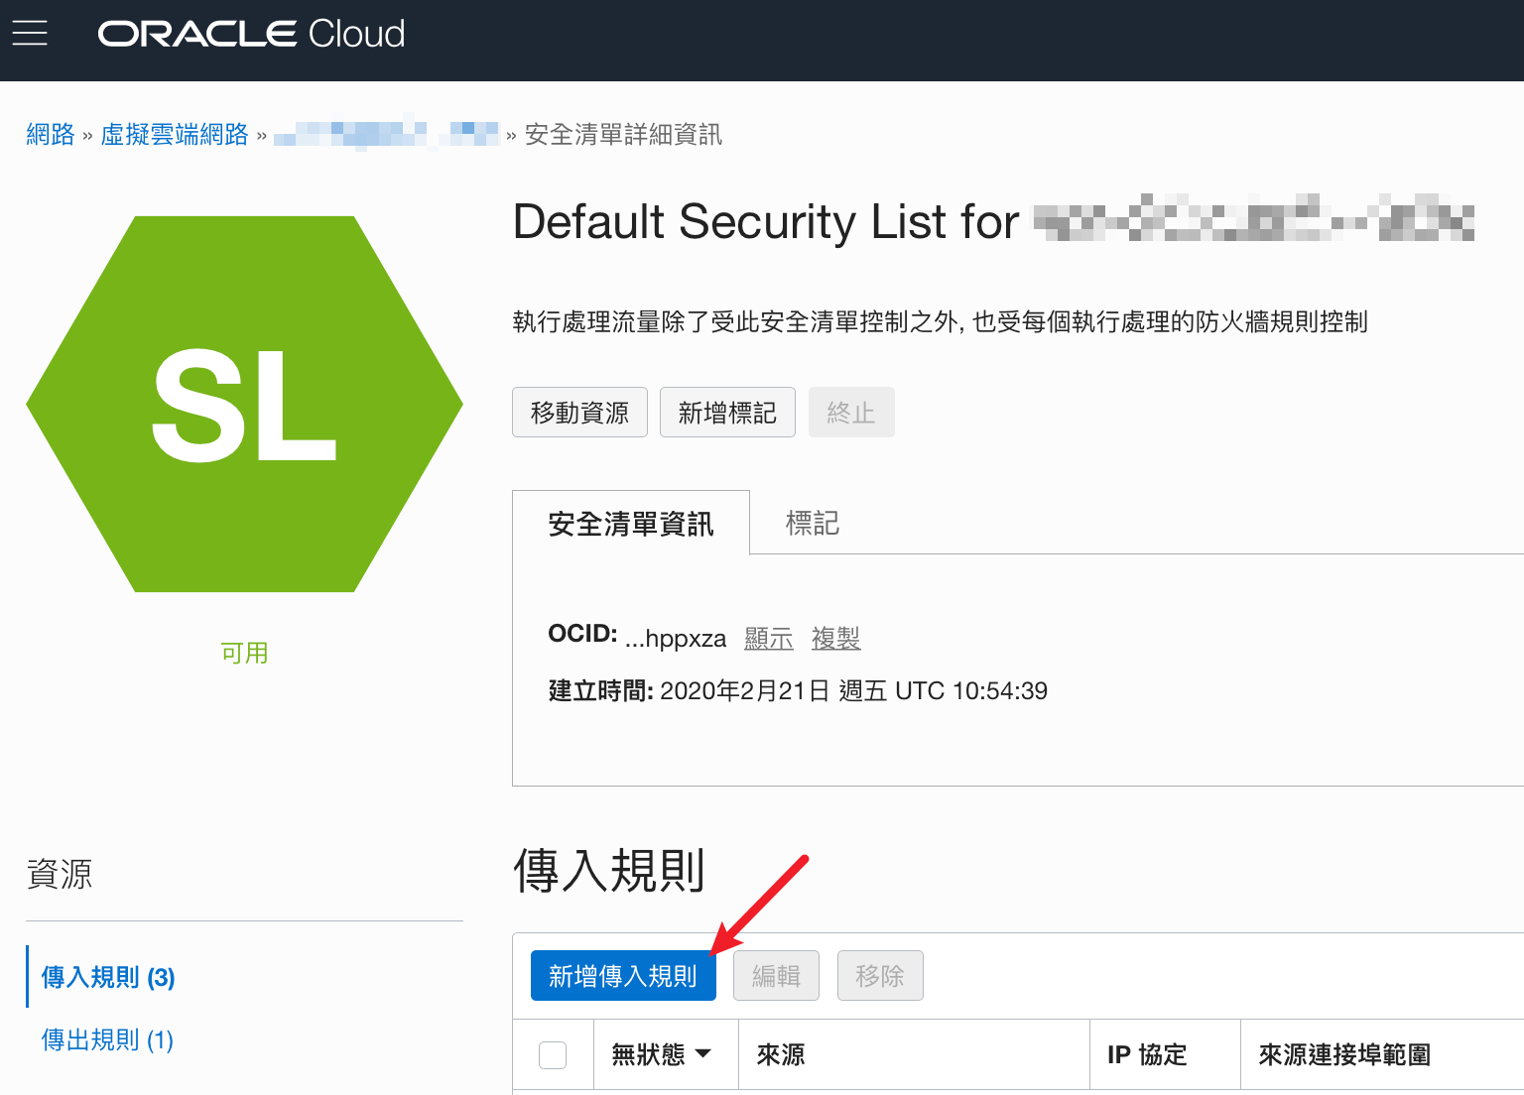This screenshot has height=1095, width=1524.
Task: Click the Oracle Cloud logo
Action: [x=251, y=34]
